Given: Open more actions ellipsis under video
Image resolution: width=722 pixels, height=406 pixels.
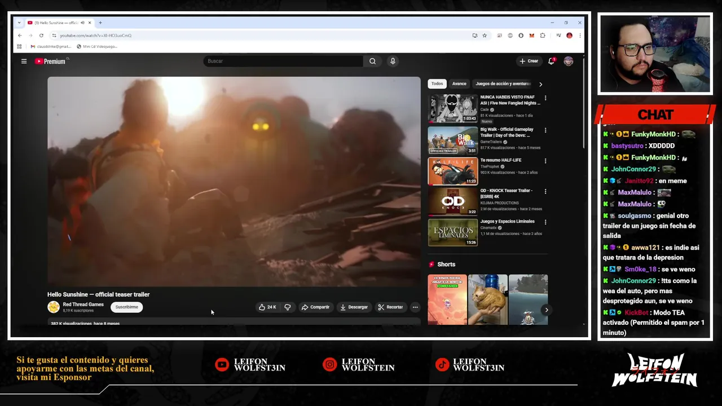Looking at the screenshot, I should pos(415,307).
